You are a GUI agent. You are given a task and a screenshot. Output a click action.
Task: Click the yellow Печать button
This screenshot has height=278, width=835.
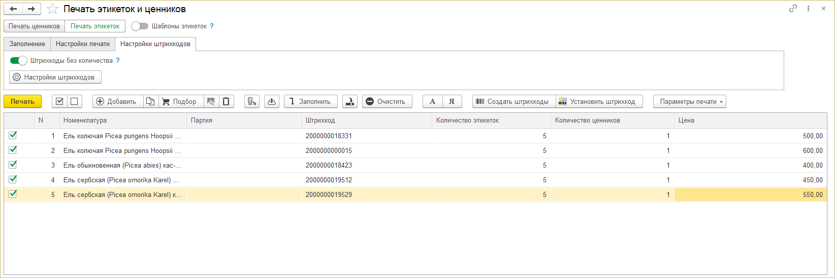[x=22, y=101]
